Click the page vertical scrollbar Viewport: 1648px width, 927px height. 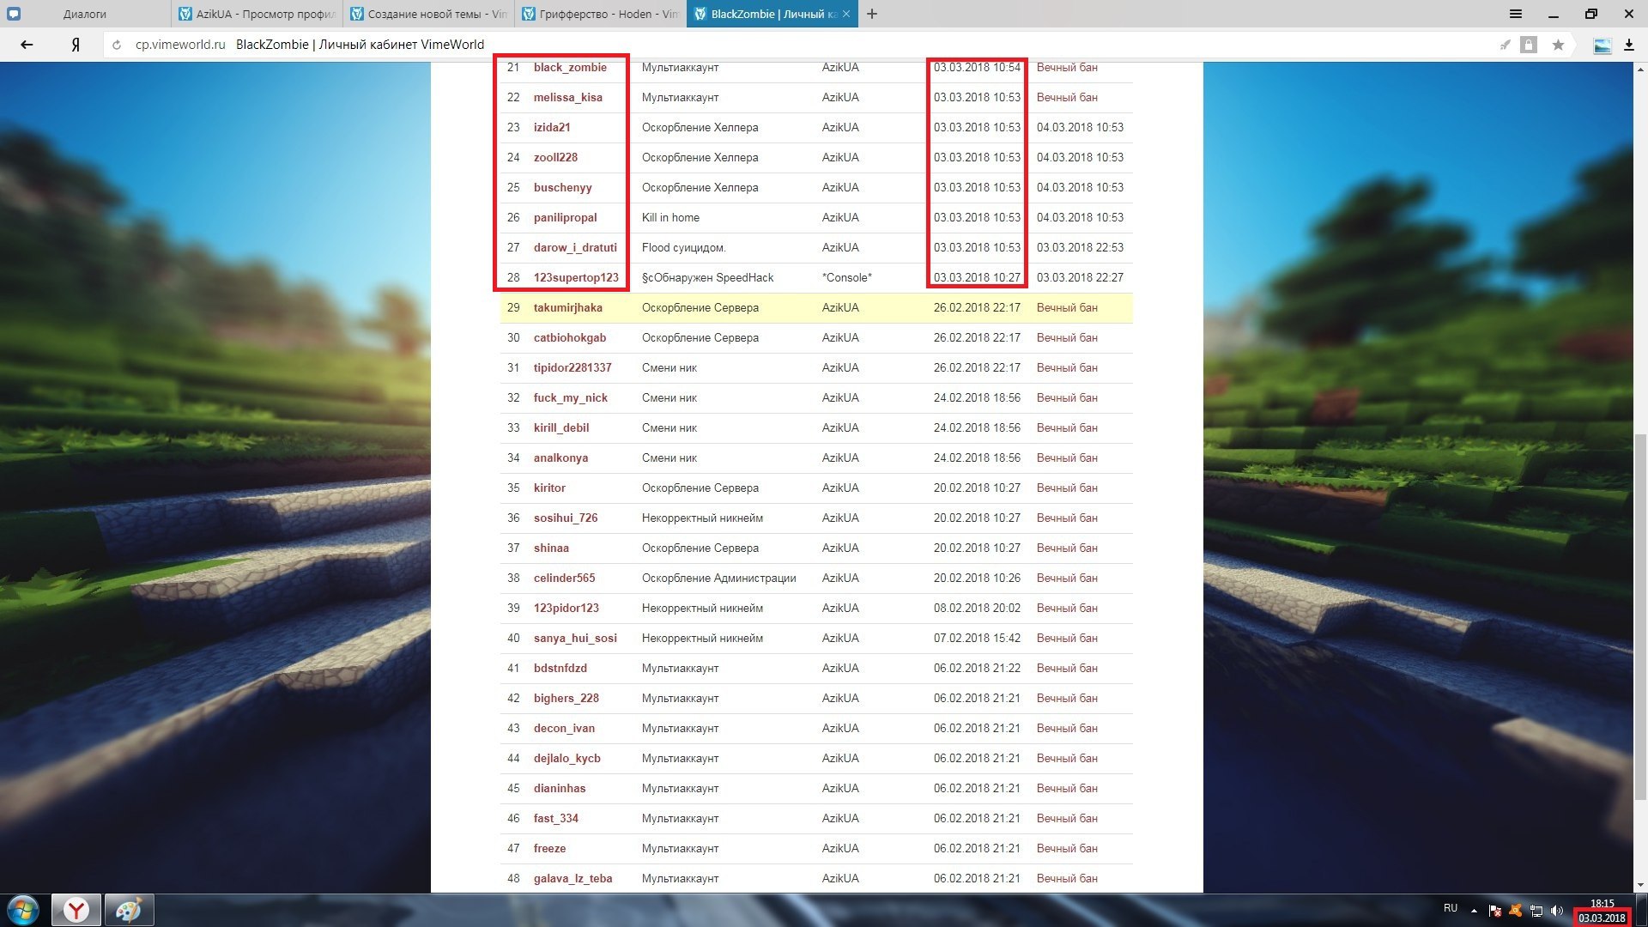pos(1640,618)
